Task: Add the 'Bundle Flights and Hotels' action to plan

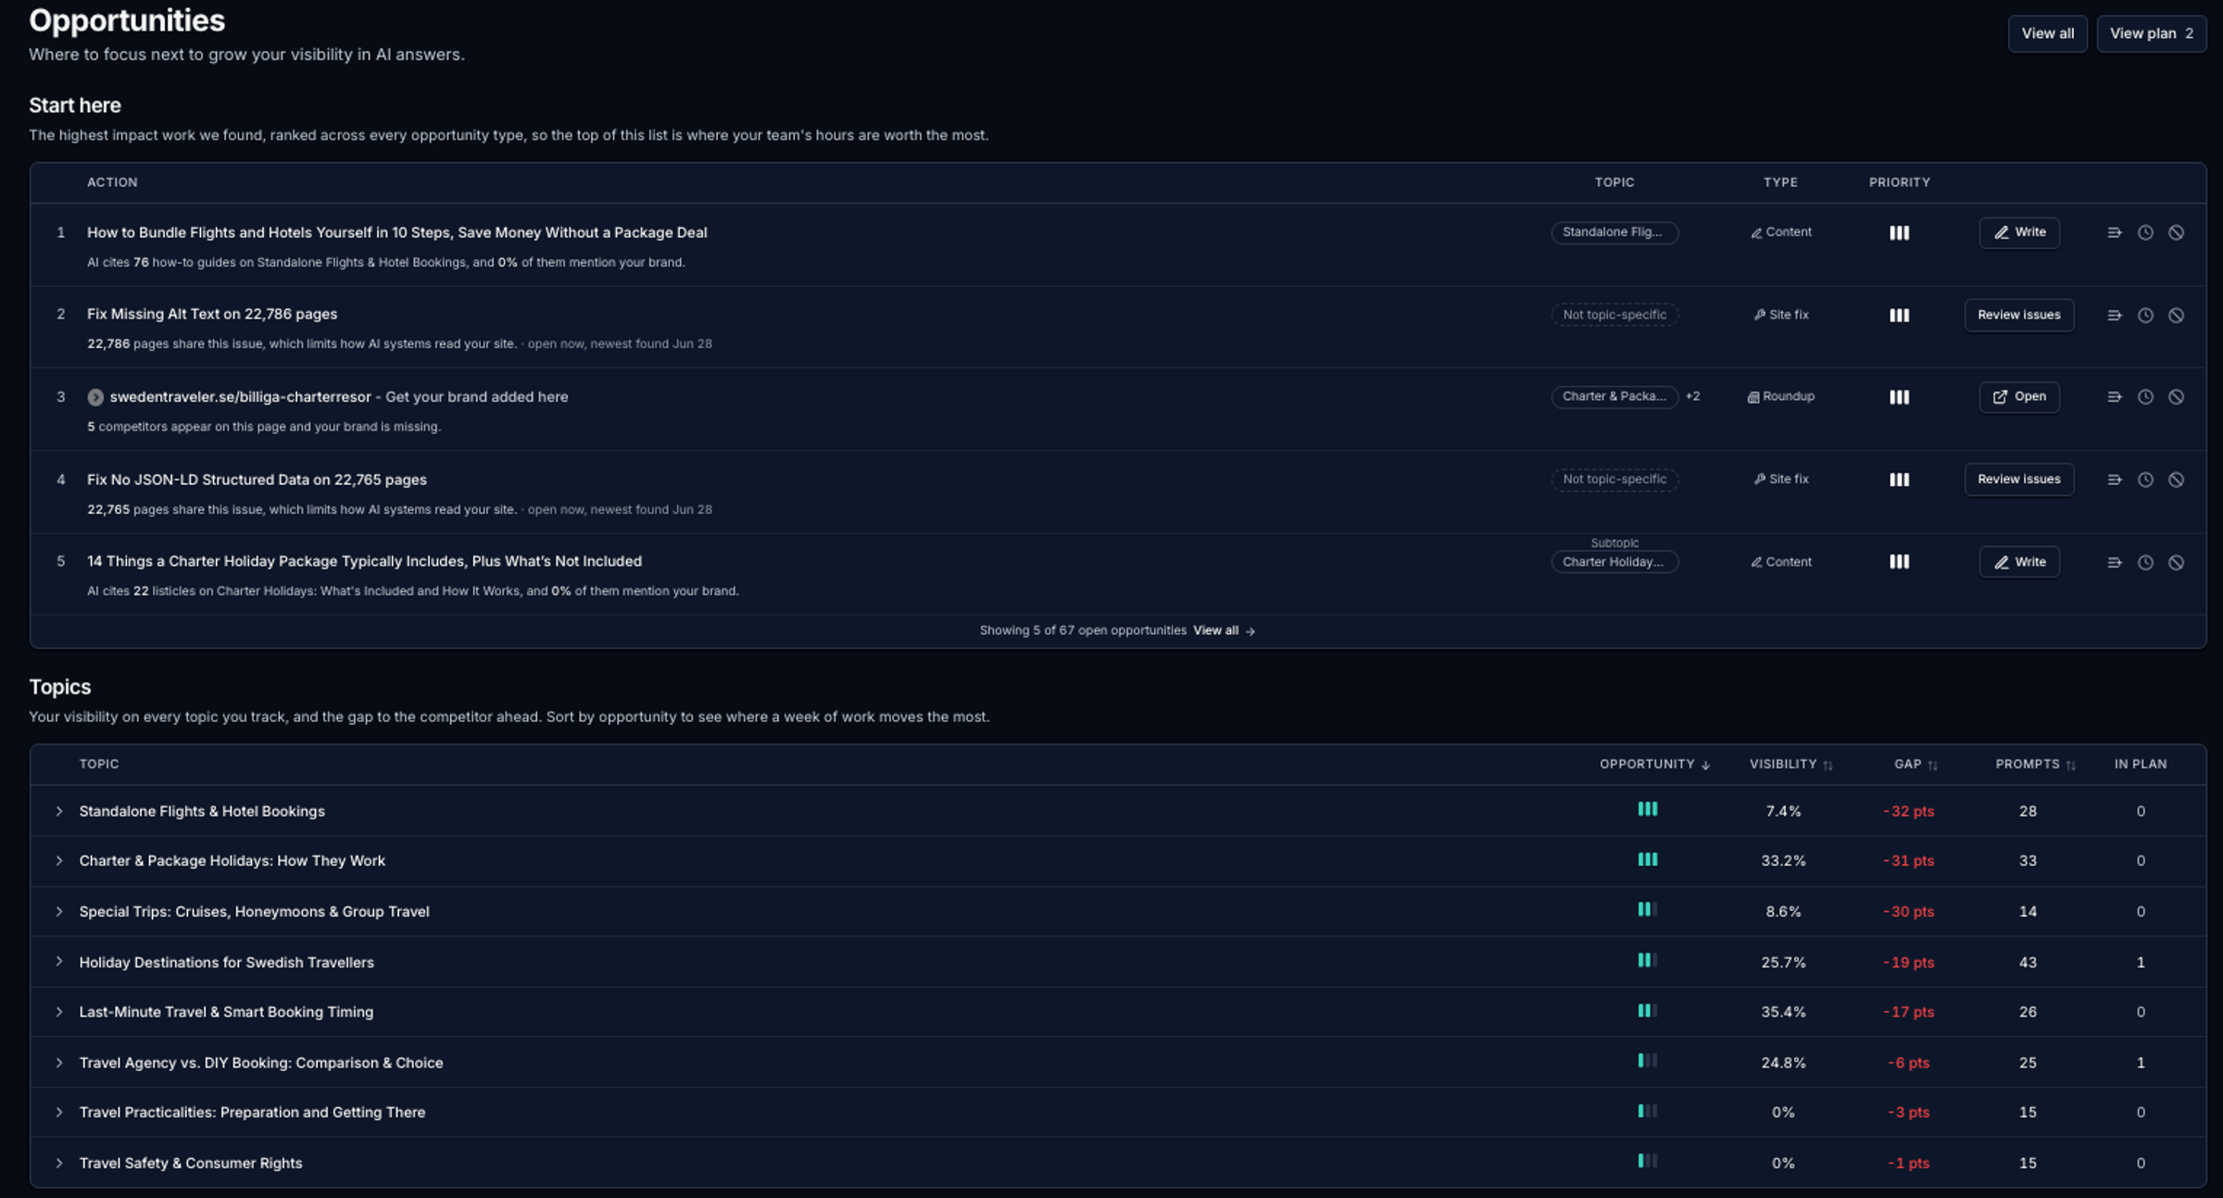Action: click(2114, 232)
